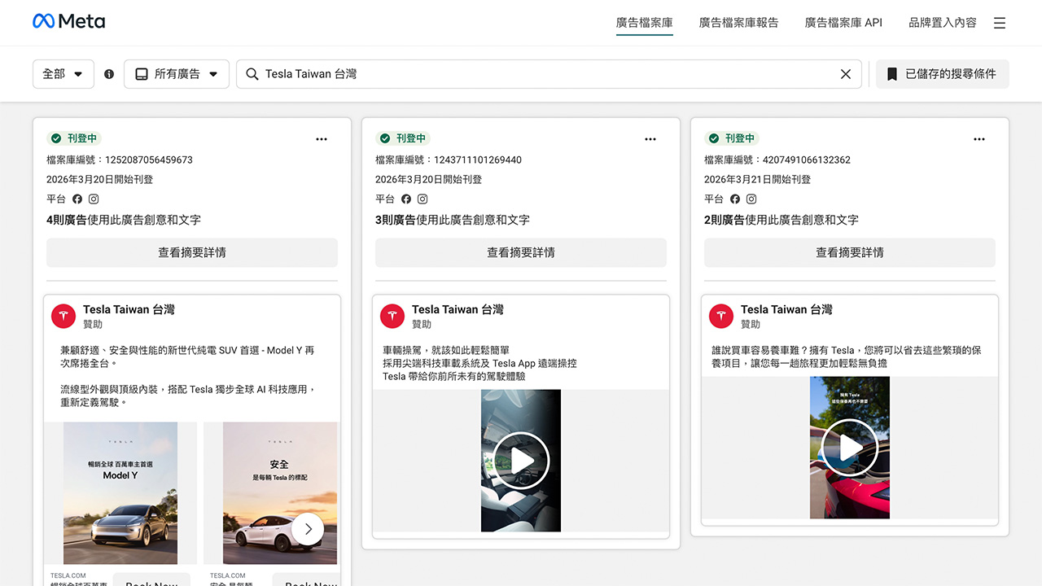Open three-dot menu on first ad card

point(322,139)
